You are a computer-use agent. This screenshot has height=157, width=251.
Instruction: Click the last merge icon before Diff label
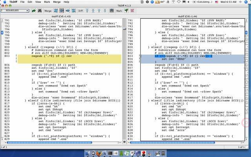pyautogui.click(x=73, y=11)
